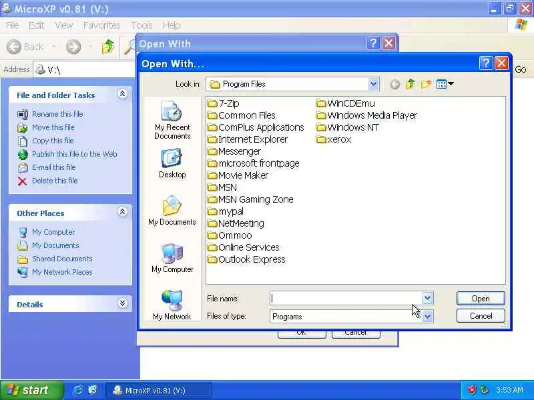Click Rename this file link

point(57,114)
